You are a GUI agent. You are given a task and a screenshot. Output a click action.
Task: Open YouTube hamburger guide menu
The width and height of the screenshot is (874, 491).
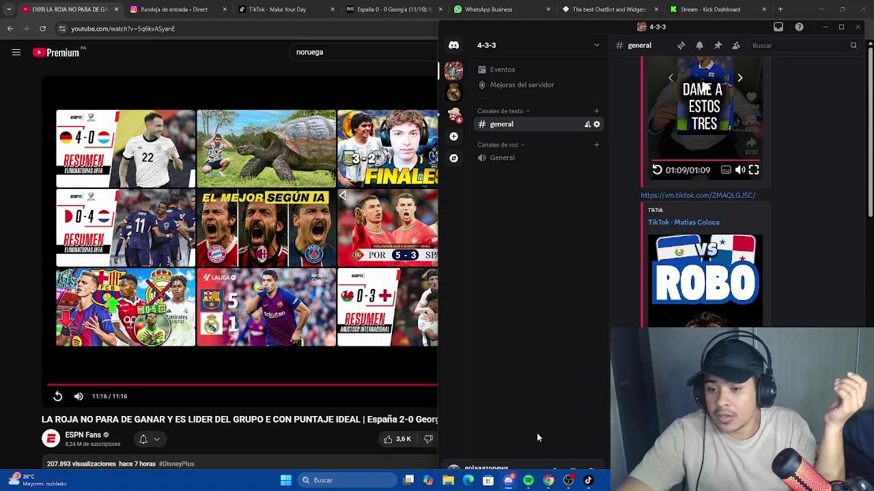16,52
